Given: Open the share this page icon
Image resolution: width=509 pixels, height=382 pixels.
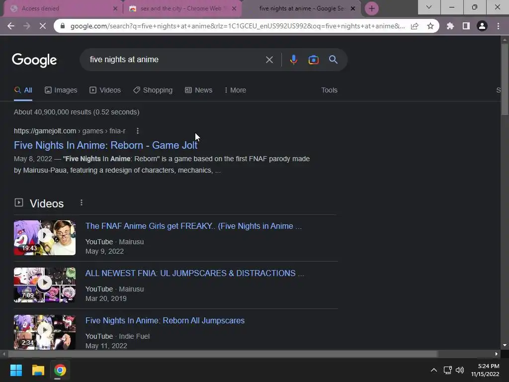Looking at the screenshot, I should point(415,26).
